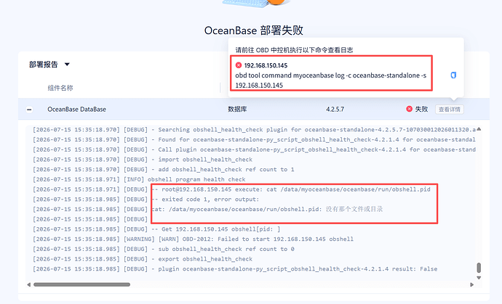502x304 pixels.
Task: Click the 'export obshell_health_check' log line
Action: point(143,259)
